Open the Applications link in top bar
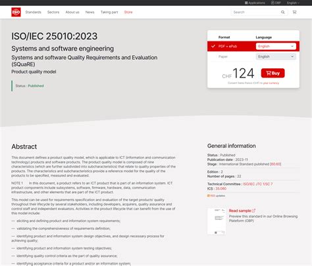 tap(255, 3)
